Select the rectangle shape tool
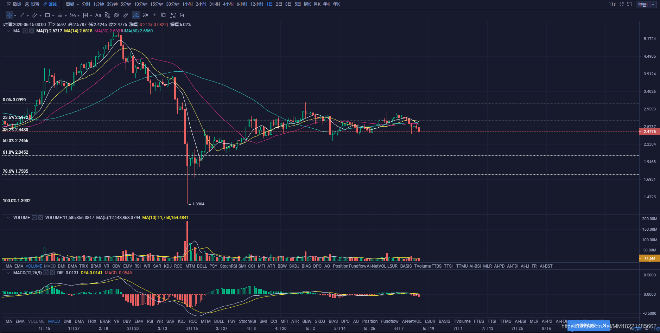This screenshot has height=333, width=660. [47, 15]
